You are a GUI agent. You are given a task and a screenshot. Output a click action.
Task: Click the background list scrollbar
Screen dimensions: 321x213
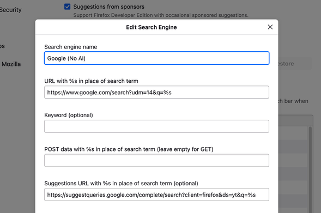click(x=310, y=170)
